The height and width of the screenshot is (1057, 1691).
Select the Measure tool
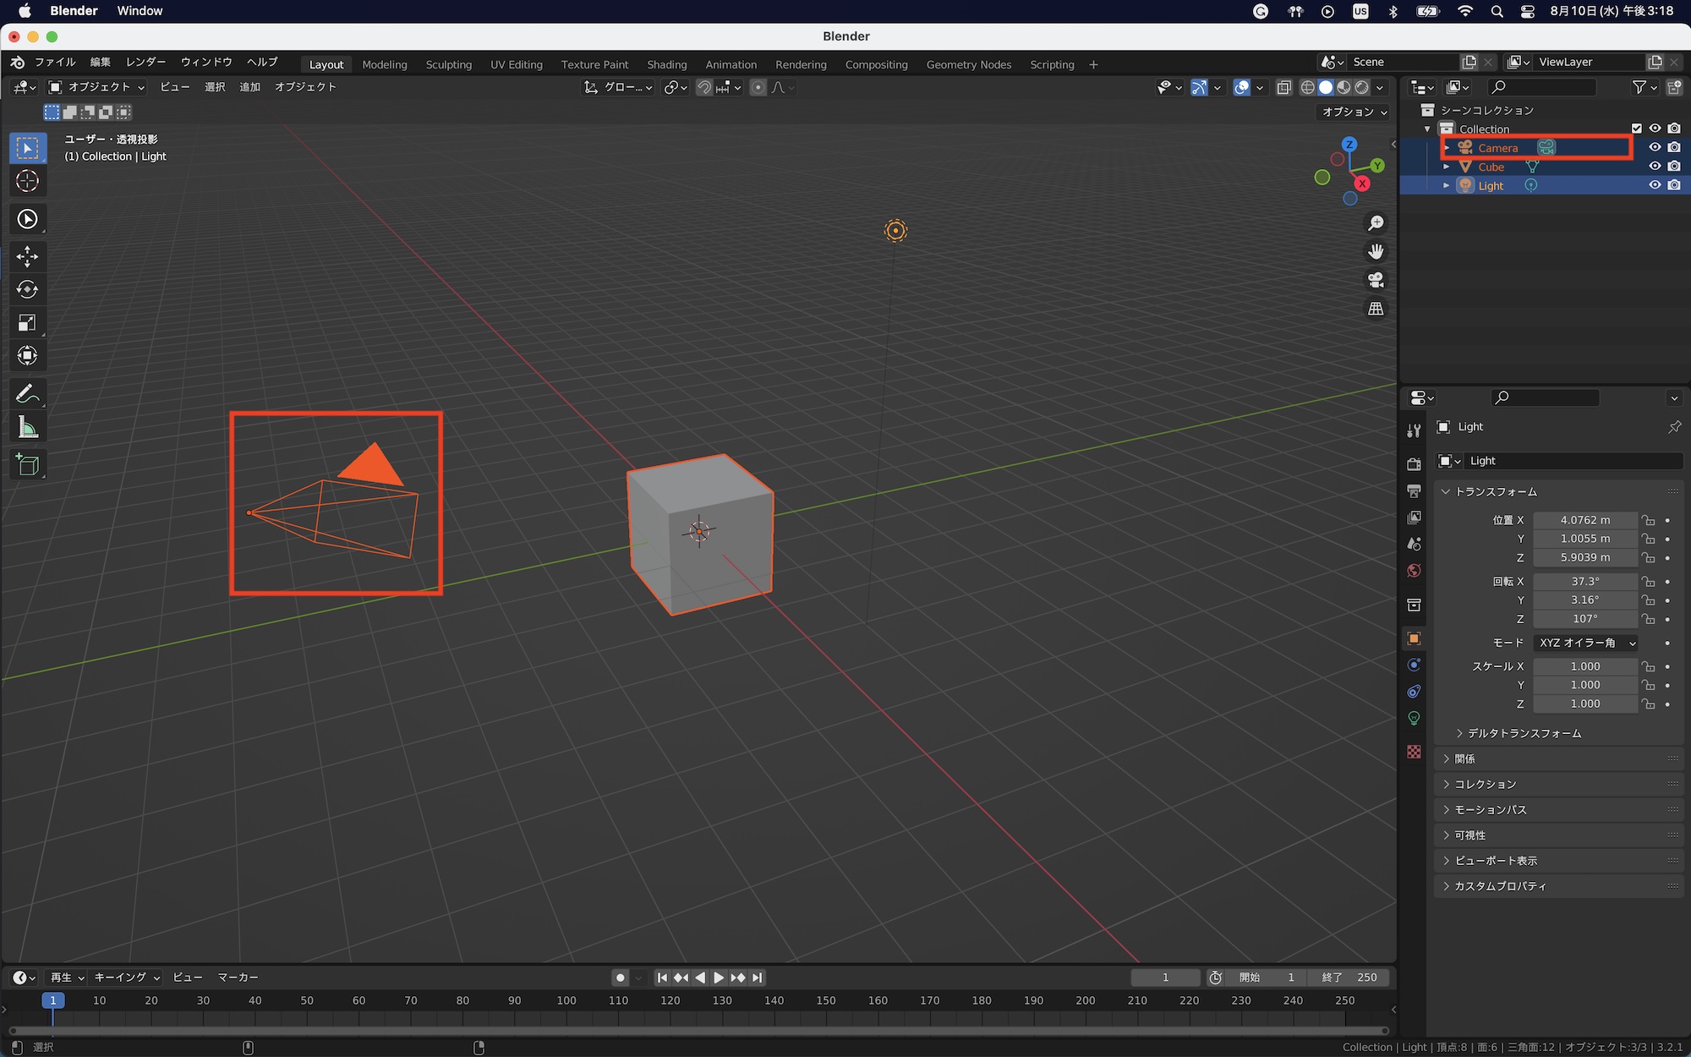point(28,427)
